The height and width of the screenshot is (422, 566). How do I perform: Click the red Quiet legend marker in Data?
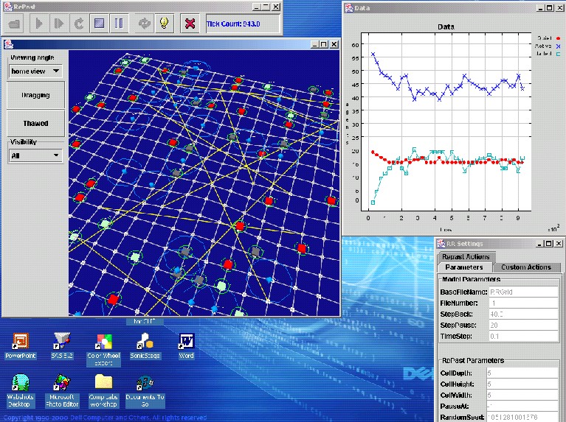click(559, 38)
